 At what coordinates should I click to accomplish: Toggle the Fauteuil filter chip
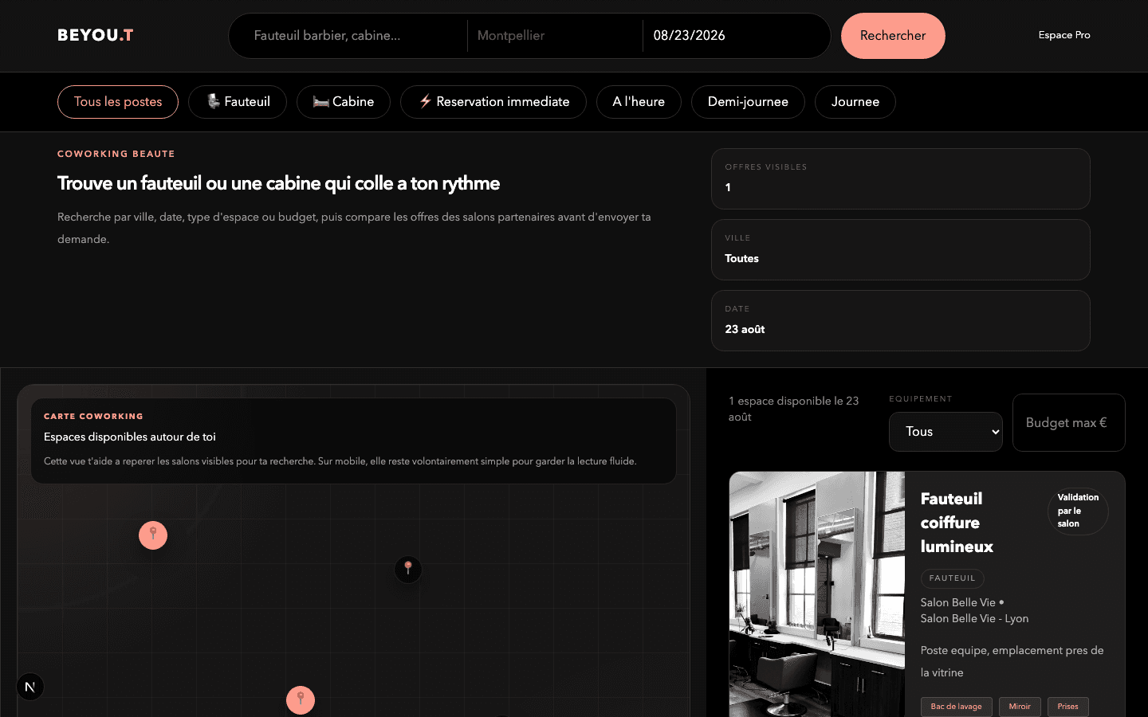coord(238,102)
